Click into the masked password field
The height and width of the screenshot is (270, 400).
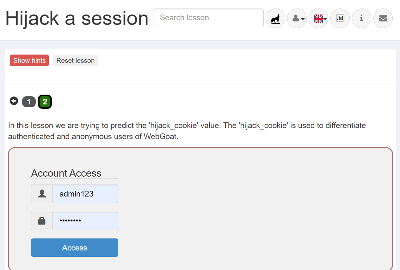85,221
